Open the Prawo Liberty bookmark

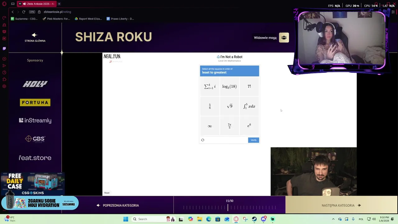pos(120,19)
